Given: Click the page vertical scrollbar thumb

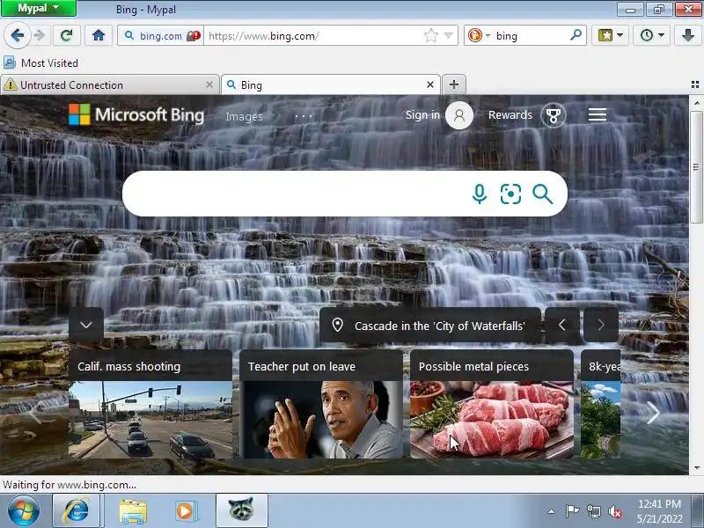Looking at the screenshot, I should point(696,167).
